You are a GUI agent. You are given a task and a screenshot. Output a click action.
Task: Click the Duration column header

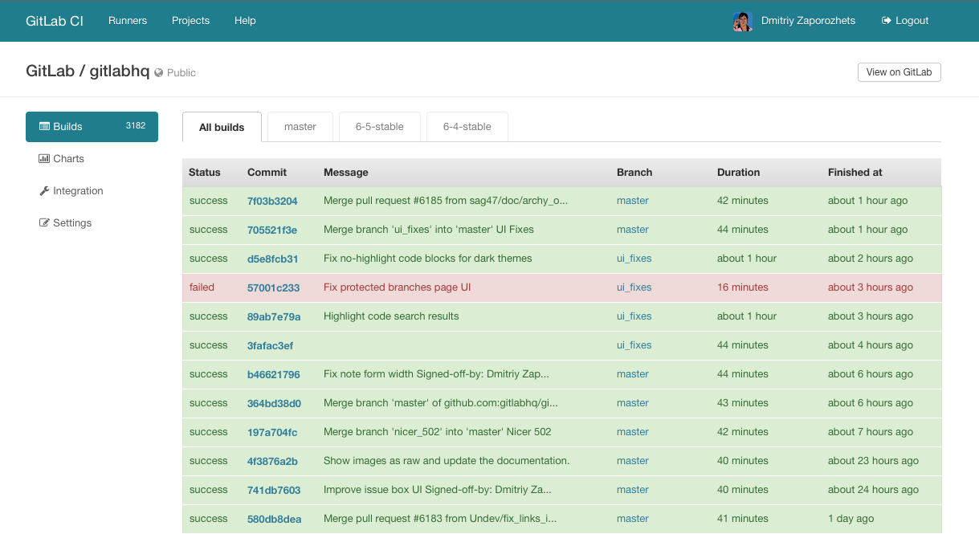738,173
